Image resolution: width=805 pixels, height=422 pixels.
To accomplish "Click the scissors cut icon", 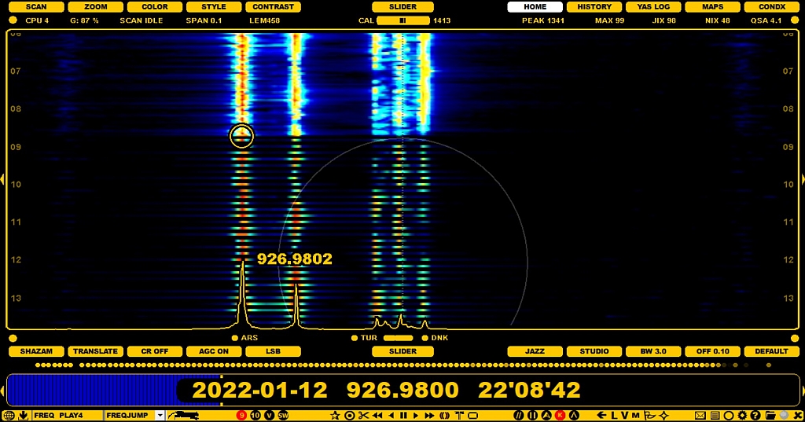I will [x=363, y=415].
